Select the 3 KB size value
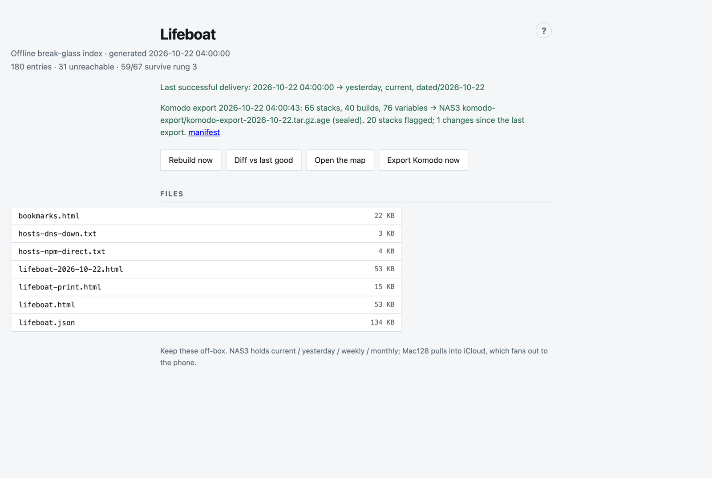This screenshot has width=712, height=478. [386, 233]
